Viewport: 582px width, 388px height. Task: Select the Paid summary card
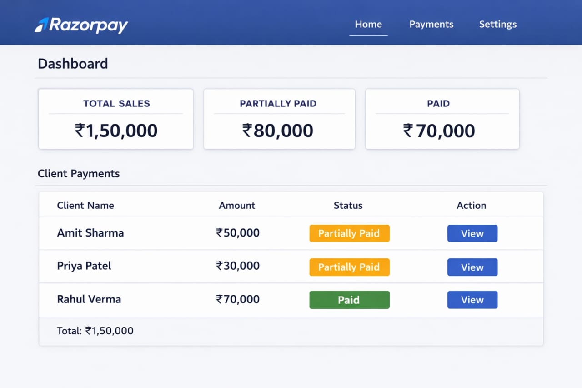click(442, 119)
